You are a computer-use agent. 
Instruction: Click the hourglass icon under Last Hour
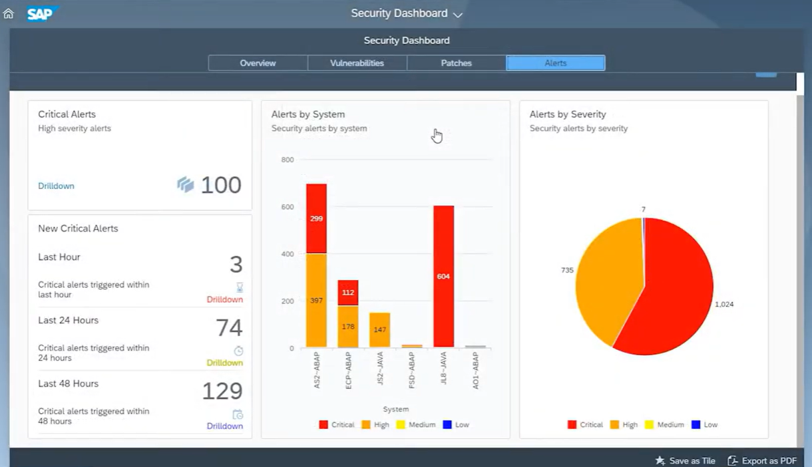coord(240,287)
